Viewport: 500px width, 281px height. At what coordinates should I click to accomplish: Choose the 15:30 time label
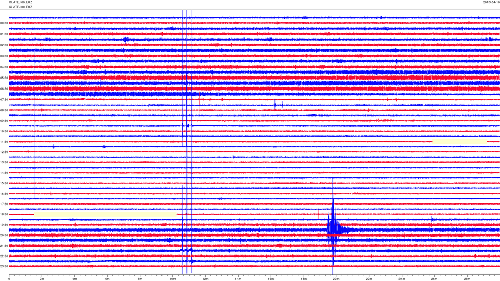[x=4, y=183]
